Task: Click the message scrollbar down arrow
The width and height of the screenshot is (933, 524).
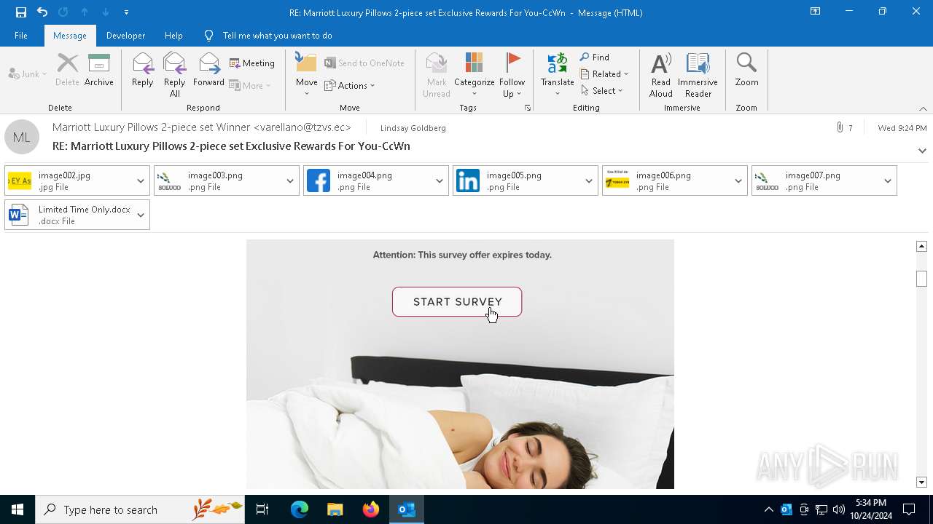Action: [x=921, y=482]
